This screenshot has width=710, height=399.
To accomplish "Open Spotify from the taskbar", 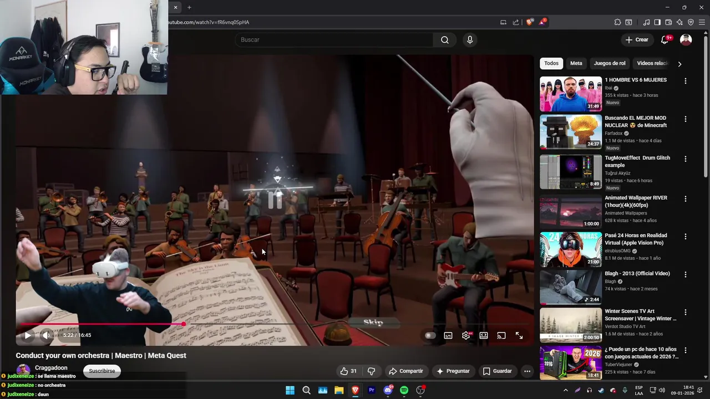I will 404,390.
